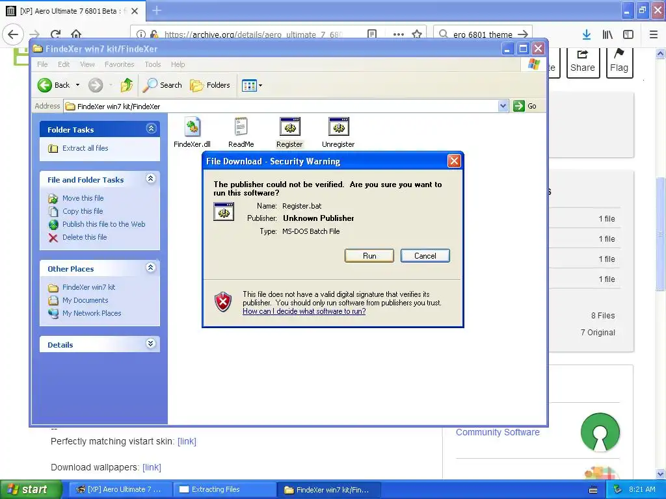Toggle the Folders pane in Explorer
The image size is (666, 499).
click(x=210, y=85)
